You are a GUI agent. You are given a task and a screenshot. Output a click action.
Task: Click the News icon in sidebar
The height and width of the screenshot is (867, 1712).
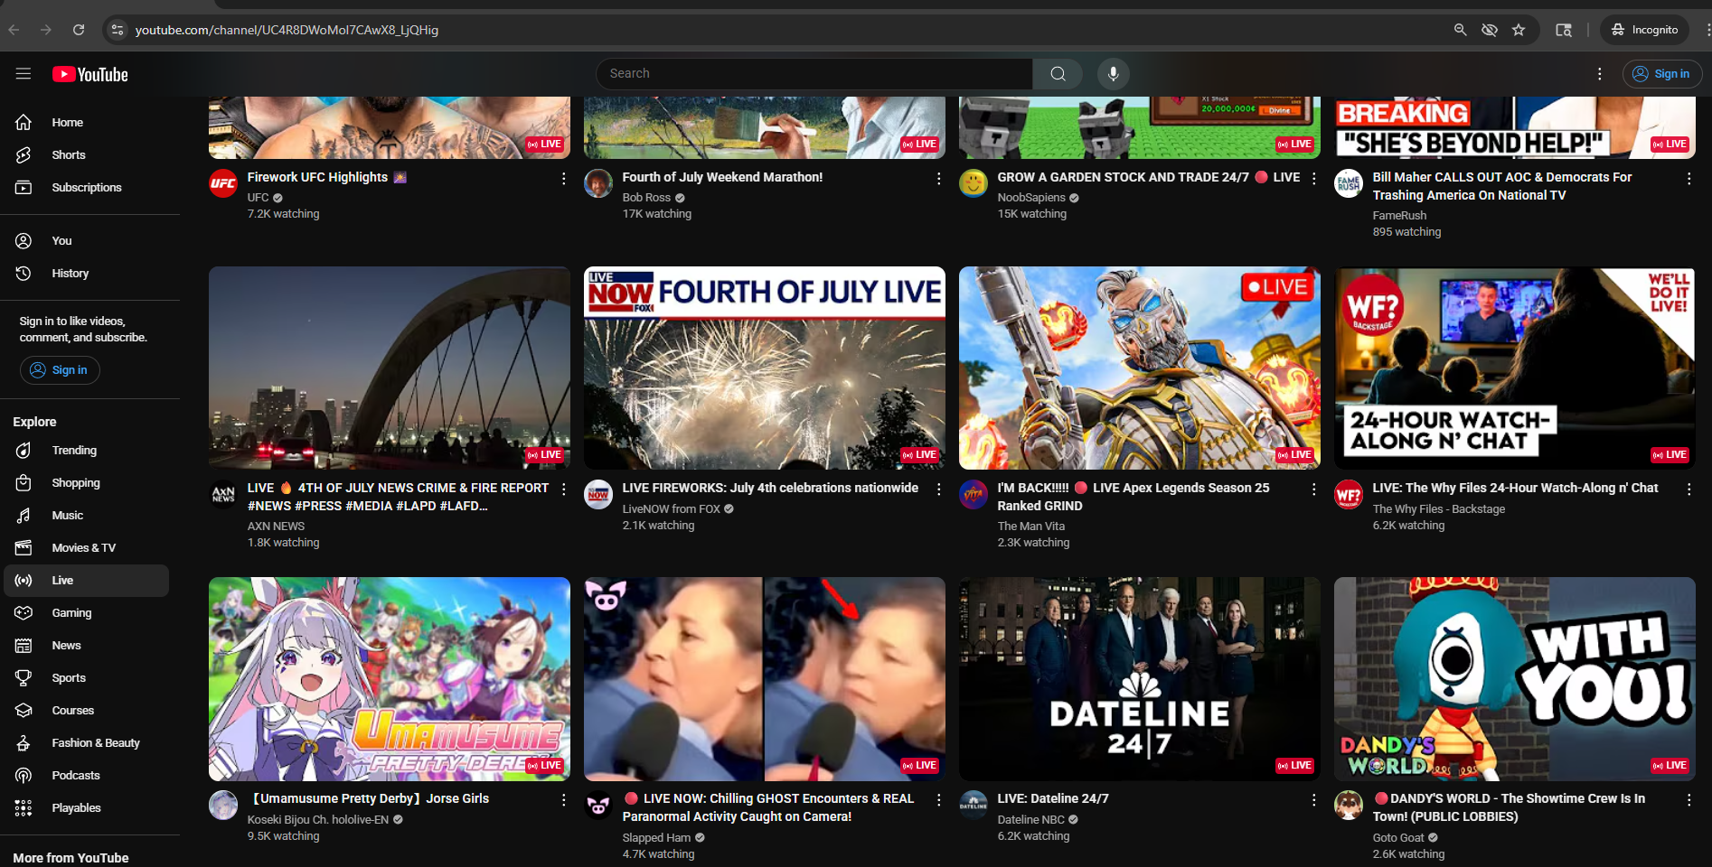[24, 645]
